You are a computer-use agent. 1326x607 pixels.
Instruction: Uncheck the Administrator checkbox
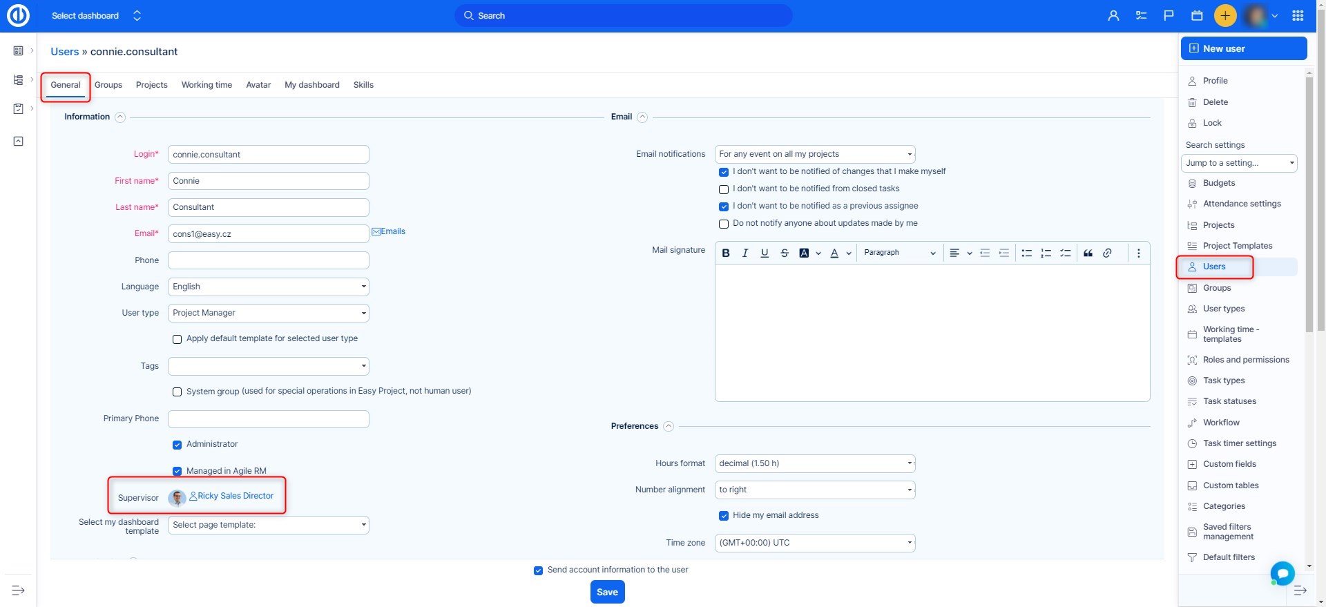coord(177,445)
